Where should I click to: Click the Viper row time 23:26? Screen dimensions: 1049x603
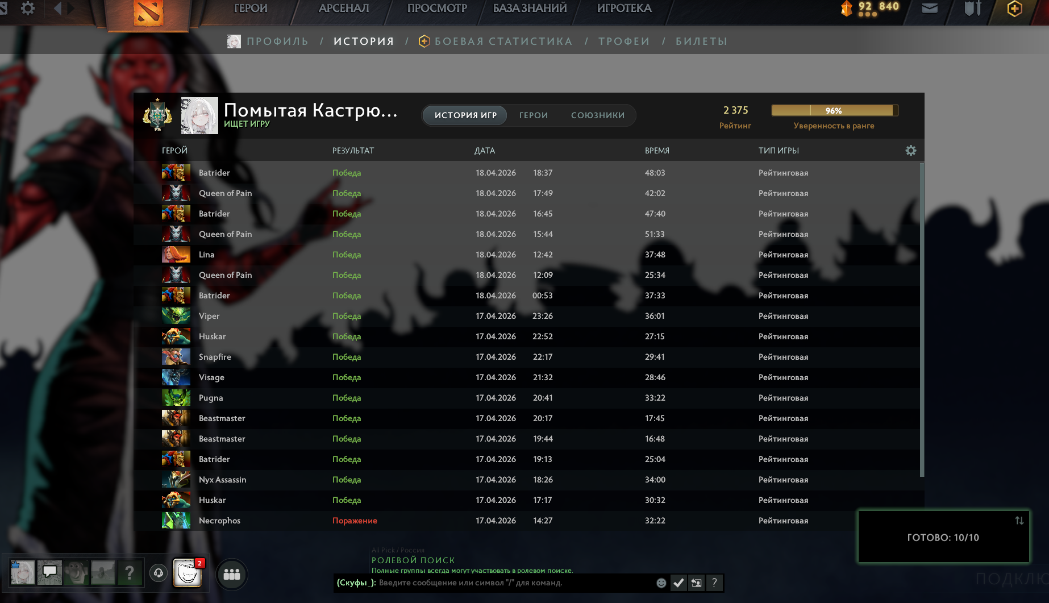[x=543, y=316]
